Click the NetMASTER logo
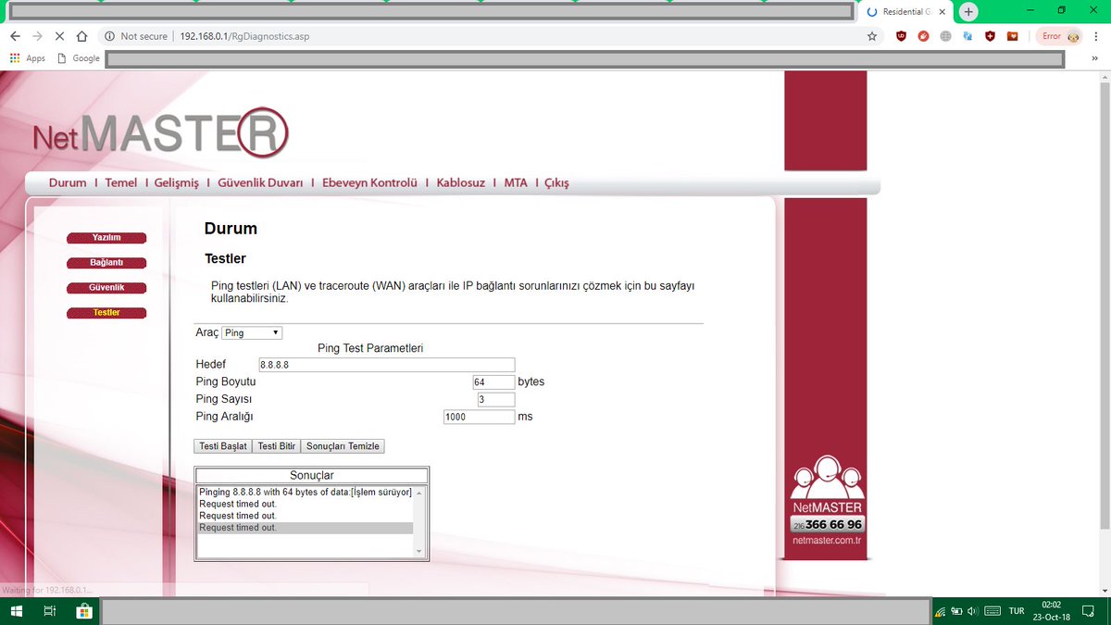The height and width of the screenshot is (625, 1111). [161, 135]
